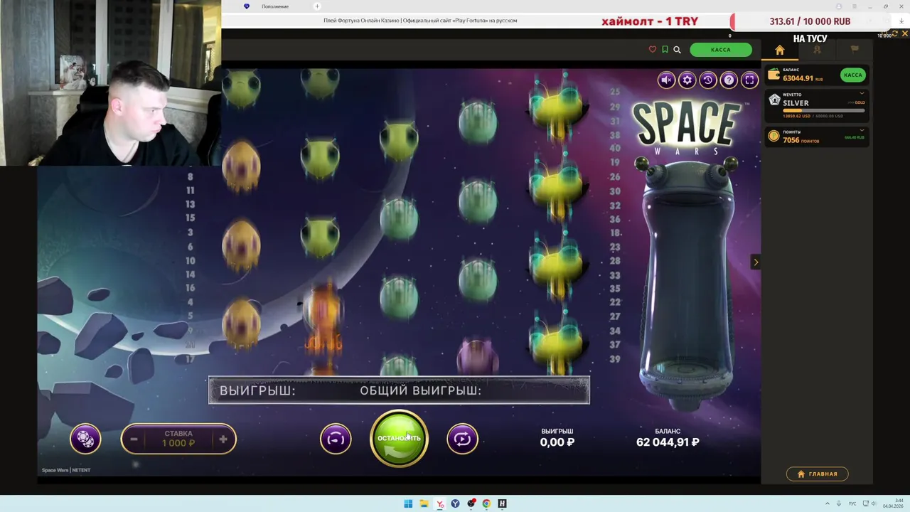Increase the bet with plus button
The width and height of the screenshot is (910, 512).
coord(223,439)
